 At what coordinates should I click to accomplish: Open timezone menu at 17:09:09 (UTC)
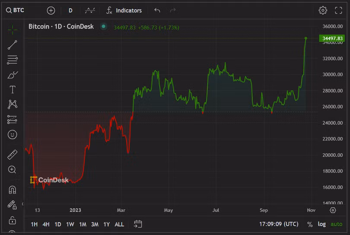(279, 224)
